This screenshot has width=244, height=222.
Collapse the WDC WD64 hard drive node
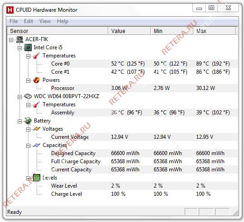tap(19, 97)
